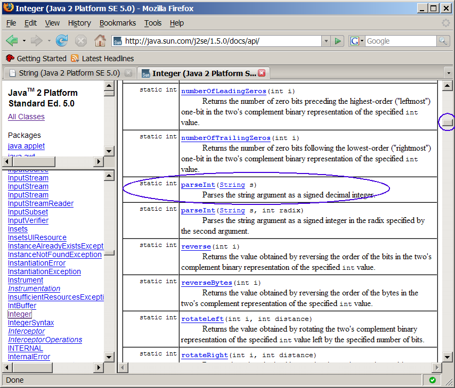Open the address bar history dropdown

[x=326, y=41]
